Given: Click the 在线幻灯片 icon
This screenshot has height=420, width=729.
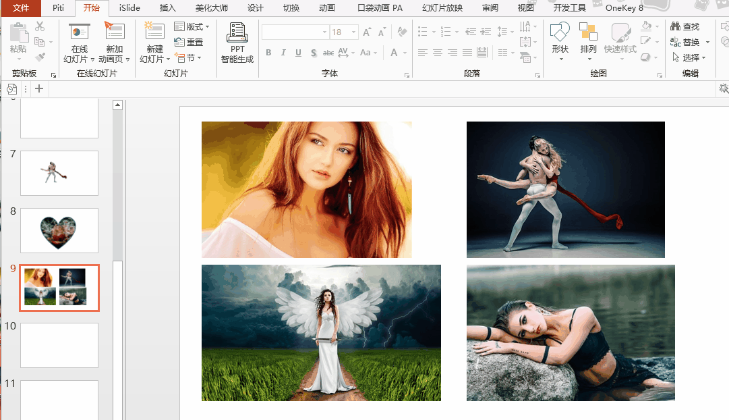Looking at the screenshot, I should click(80, 31).
